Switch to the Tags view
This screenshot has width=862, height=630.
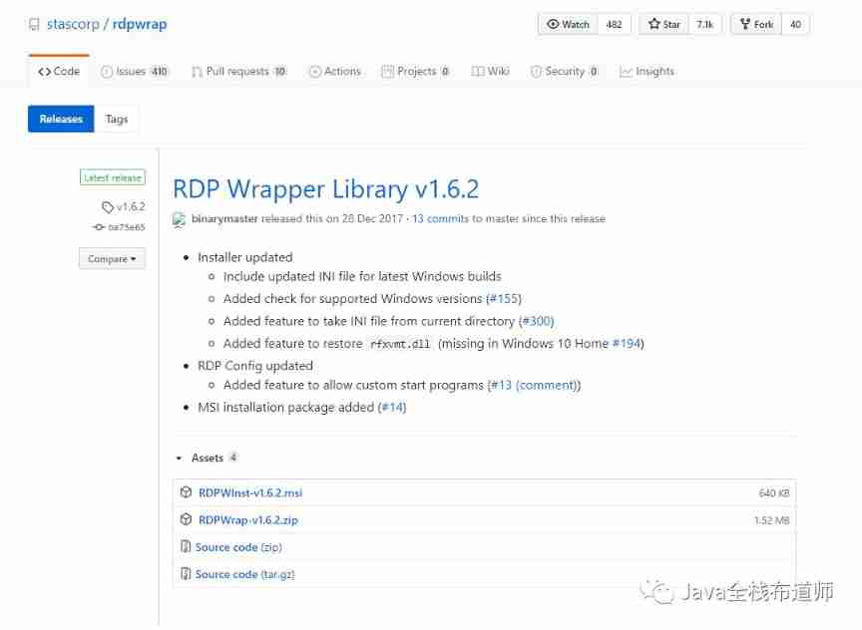tap(117, 119)
